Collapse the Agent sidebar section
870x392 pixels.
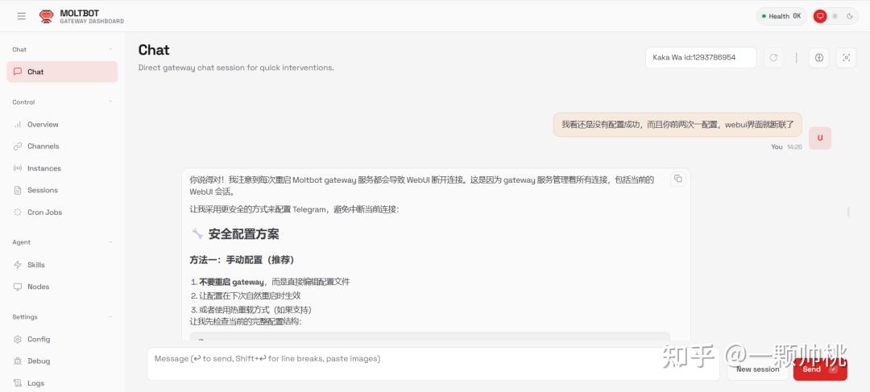pyautogui.click(x=110, y=242)
